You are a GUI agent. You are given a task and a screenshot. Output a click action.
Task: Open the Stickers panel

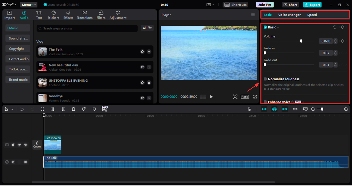53,15
